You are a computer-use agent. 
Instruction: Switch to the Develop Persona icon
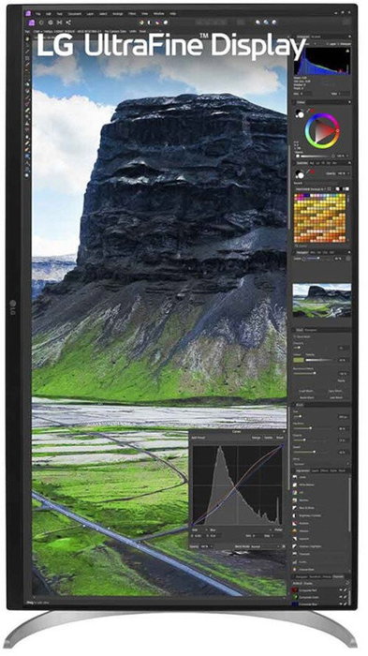(51, 22)
